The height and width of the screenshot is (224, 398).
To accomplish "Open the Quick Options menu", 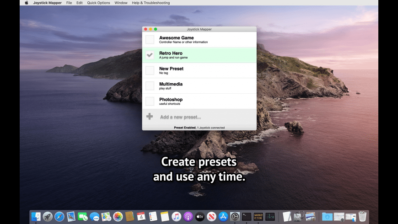I will coord(99,3).
